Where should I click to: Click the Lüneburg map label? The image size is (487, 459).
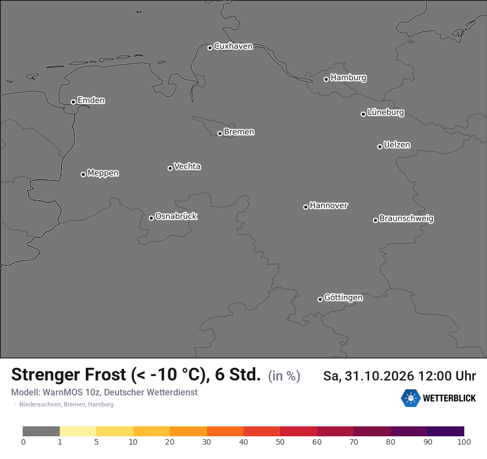point(386,112)
